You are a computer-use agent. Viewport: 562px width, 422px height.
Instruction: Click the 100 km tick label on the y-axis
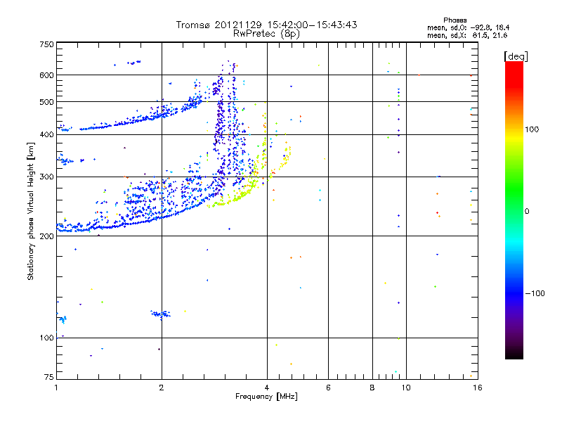(46, 338)
